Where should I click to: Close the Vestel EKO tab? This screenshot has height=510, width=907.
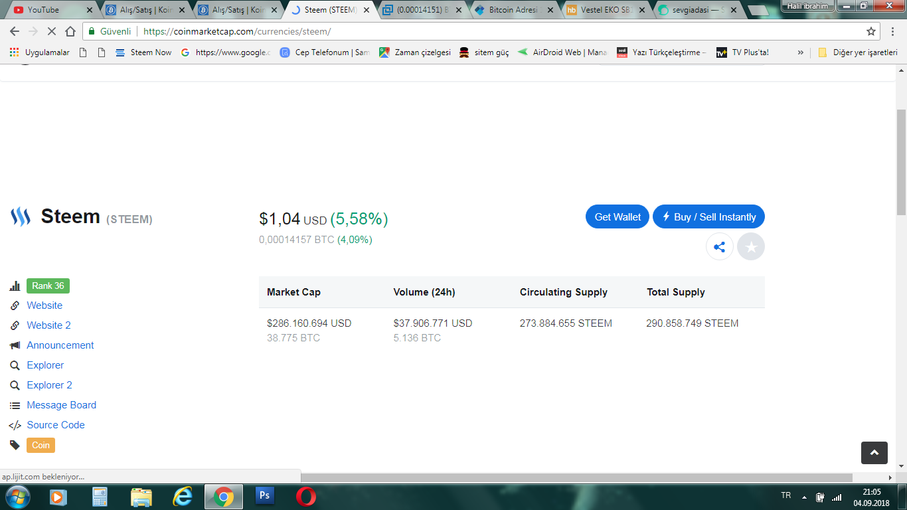(641, 10)
